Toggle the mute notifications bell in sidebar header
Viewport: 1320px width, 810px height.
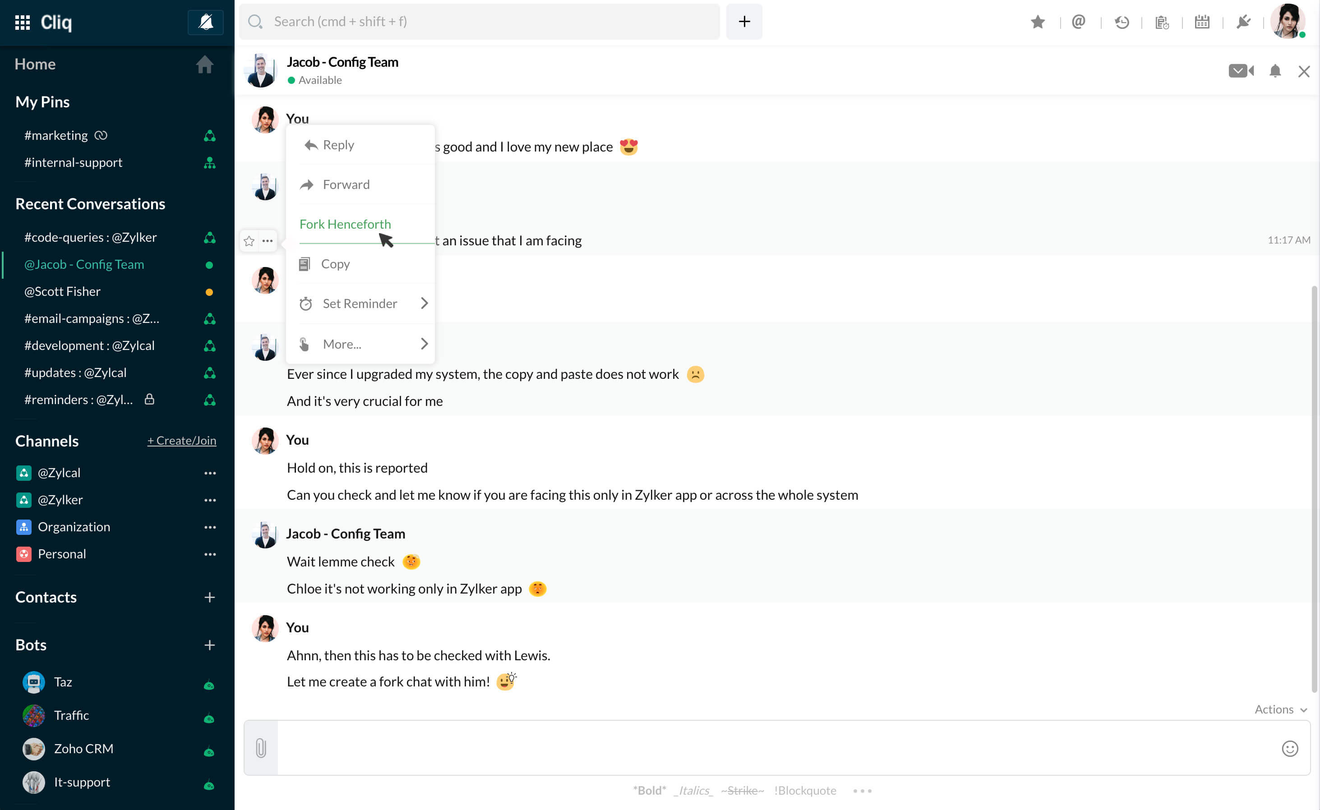[x=206, y=22]
